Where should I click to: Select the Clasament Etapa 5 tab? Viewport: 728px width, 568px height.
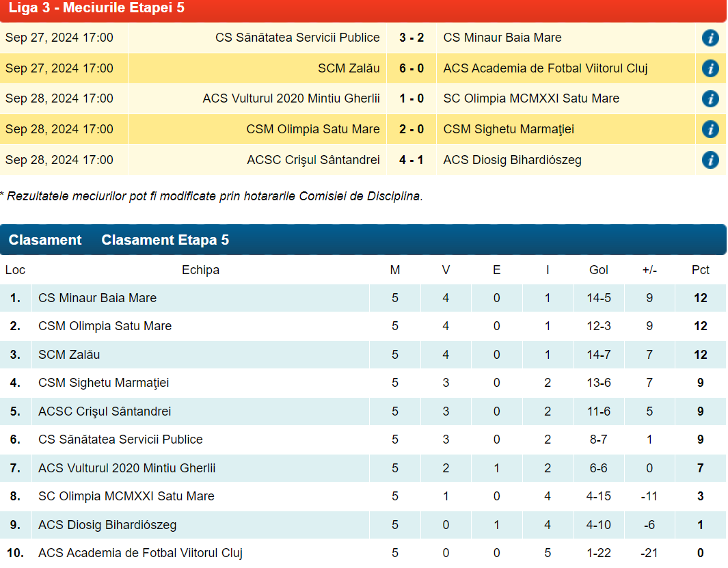click(x=165, y=240)
